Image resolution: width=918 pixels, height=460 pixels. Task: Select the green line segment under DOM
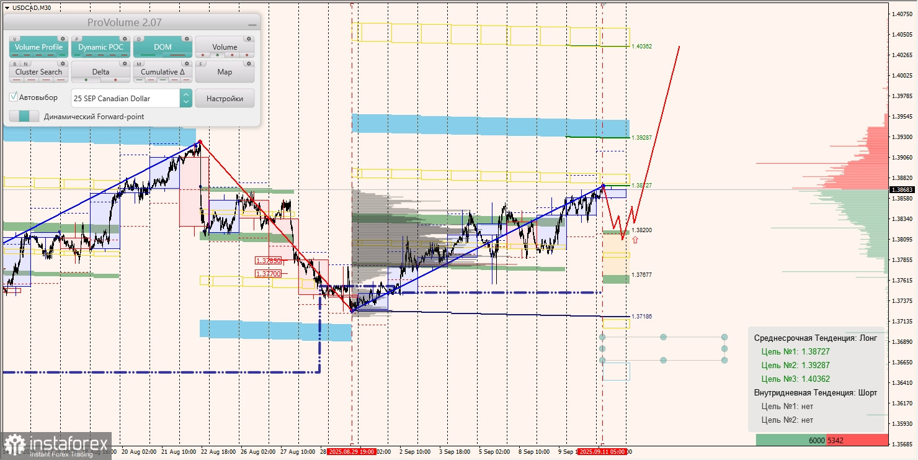[x=147, y=55]
